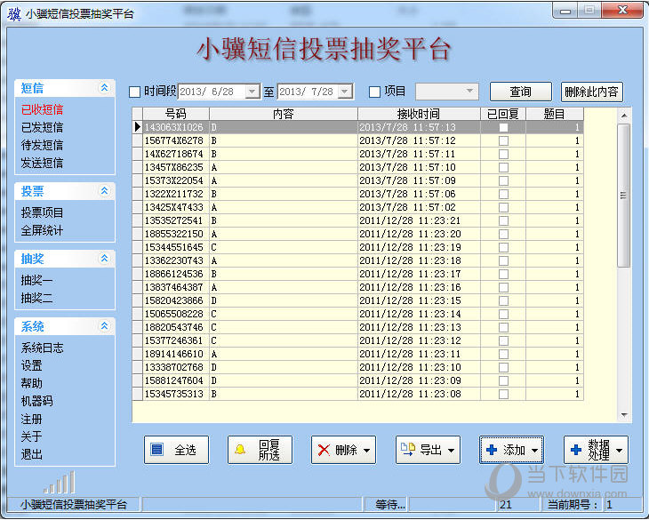This screenshot has width=649, height=520.
Task: Open the 导出 button dropdown arrow
Action: [451, 451]
